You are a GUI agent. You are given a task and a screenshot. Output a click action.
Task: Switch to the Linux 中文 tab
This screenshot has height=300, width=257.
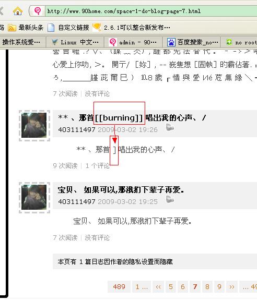75,42
